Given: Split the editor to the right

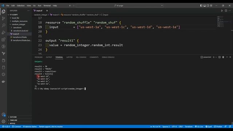Looking at the screenshot, I should (x=226, y=11).
